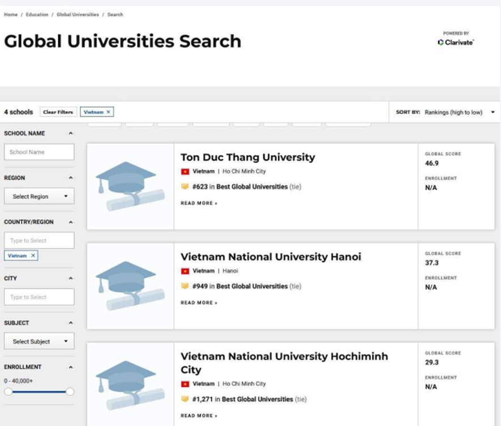501x426 pixels.
Task: Go to Education in the breadcrumb
Action: (37, 15)
